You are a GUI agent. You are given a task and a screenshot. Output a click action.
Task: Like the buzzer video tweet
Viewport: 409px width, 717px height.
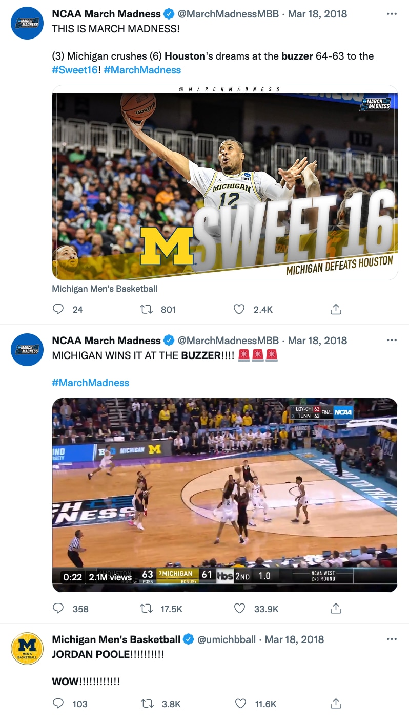[x=239, y=609]
